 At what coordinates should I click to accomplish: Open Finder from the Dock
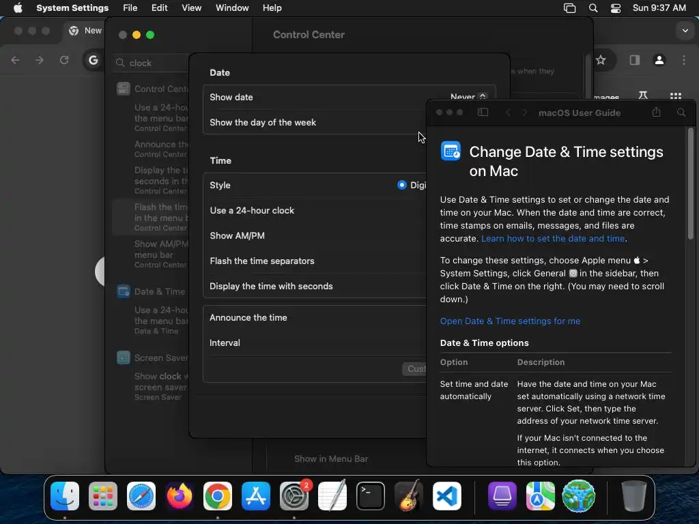(65, 496)
